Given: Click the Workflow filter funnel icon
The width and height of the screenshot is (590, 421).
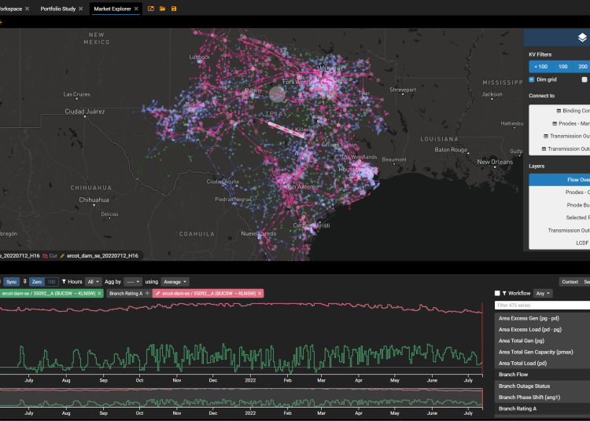Looking at the screenshot, I should pos(504,293).
